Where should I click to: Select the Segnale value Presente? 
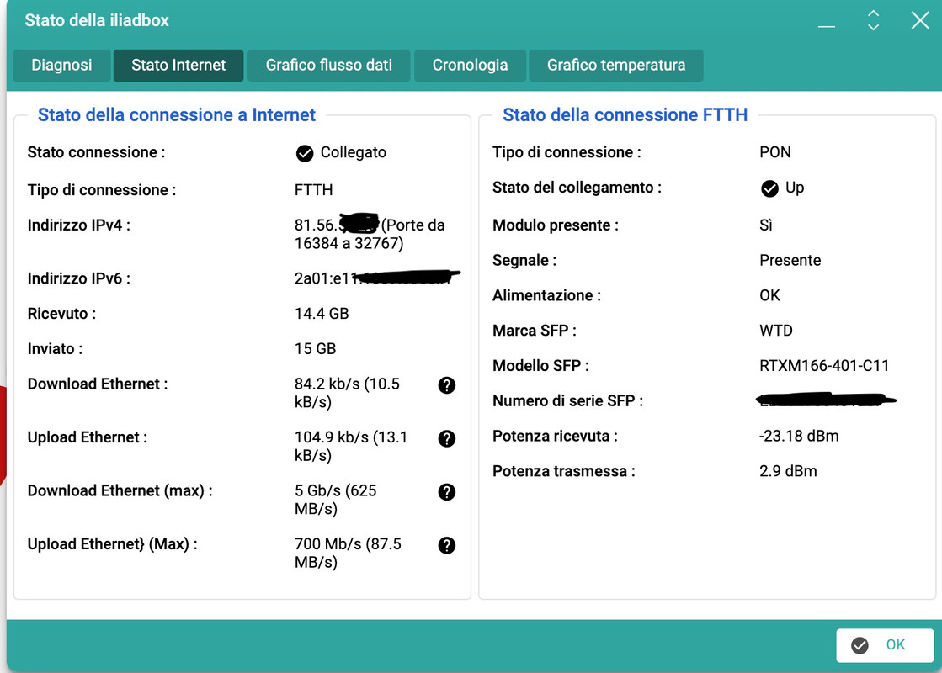point(790,261)
